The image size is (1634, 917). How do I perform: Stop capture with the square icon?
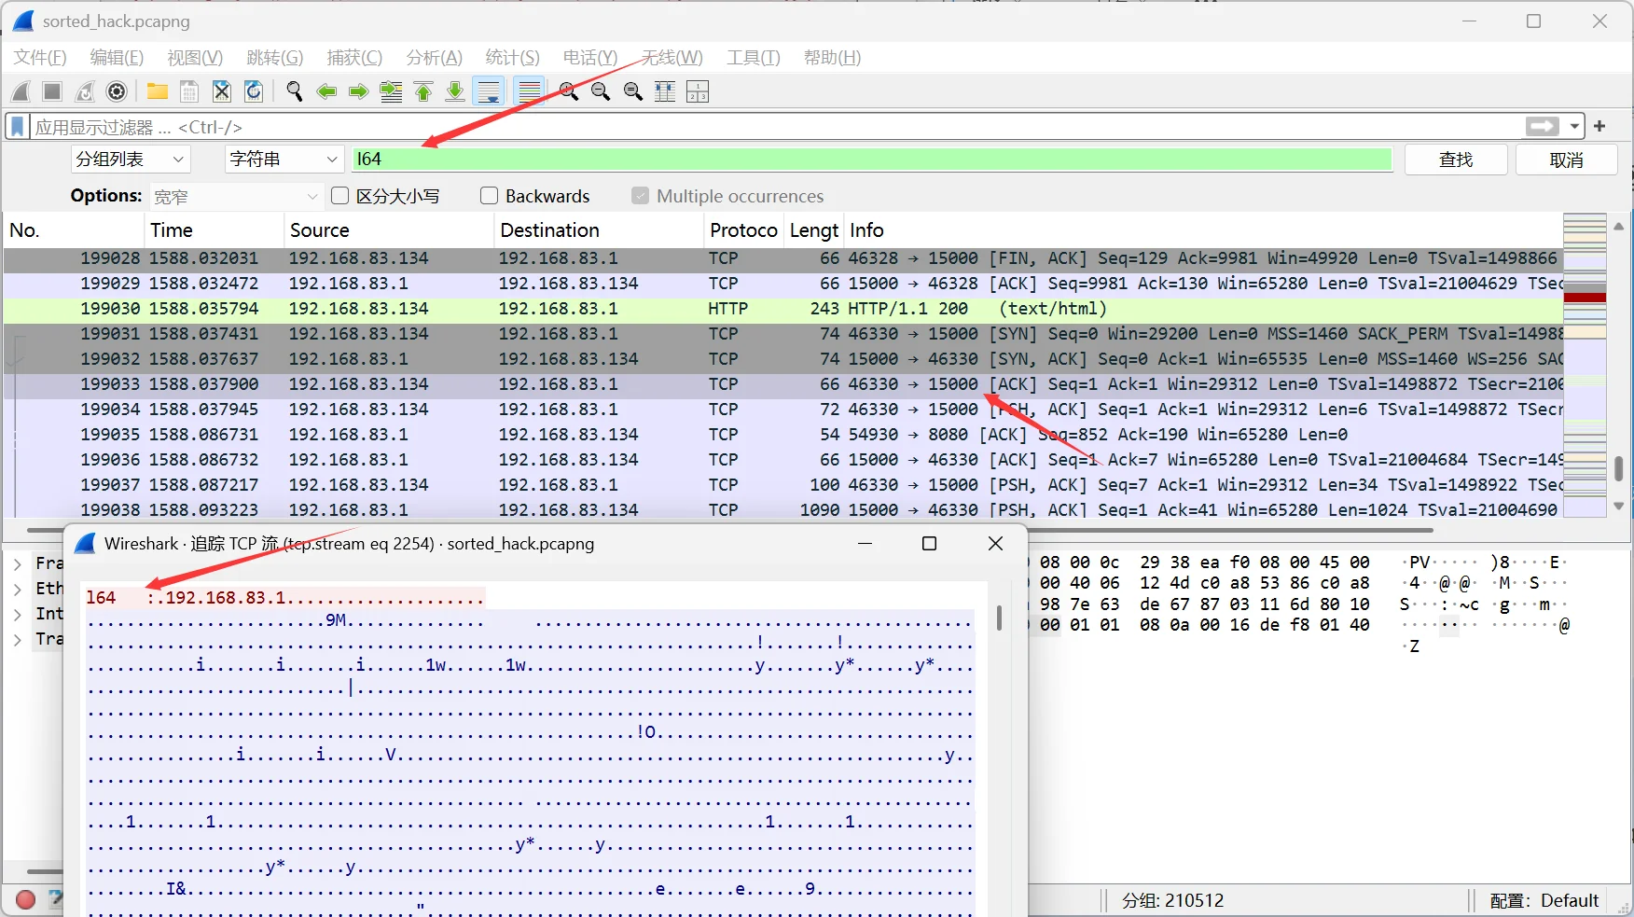52,91
